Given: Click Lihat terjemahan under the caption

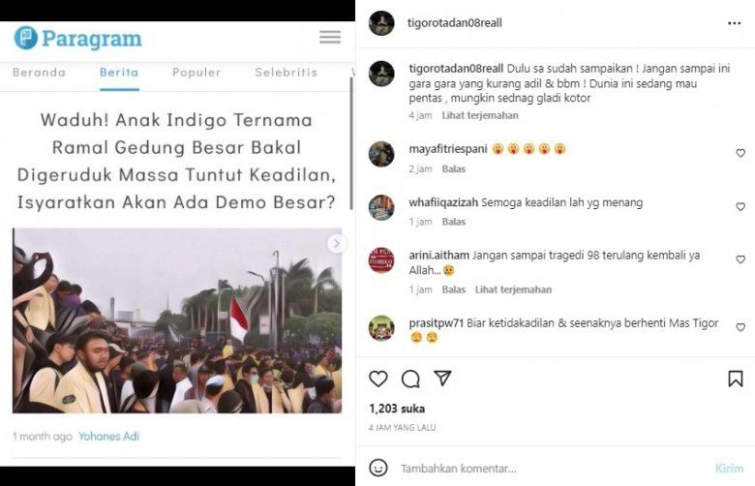Looking at the screenshot, I should pos(480,115).
